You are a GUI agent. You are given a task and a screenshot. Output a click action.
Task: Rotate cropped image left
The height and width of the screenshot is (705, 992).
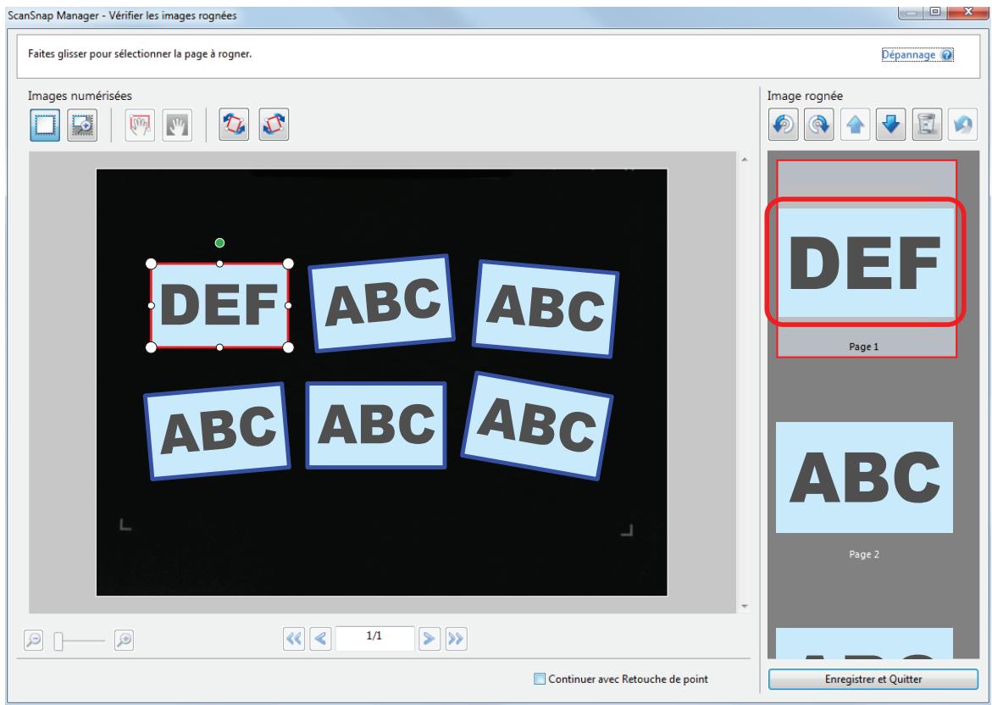pos(784,124)
